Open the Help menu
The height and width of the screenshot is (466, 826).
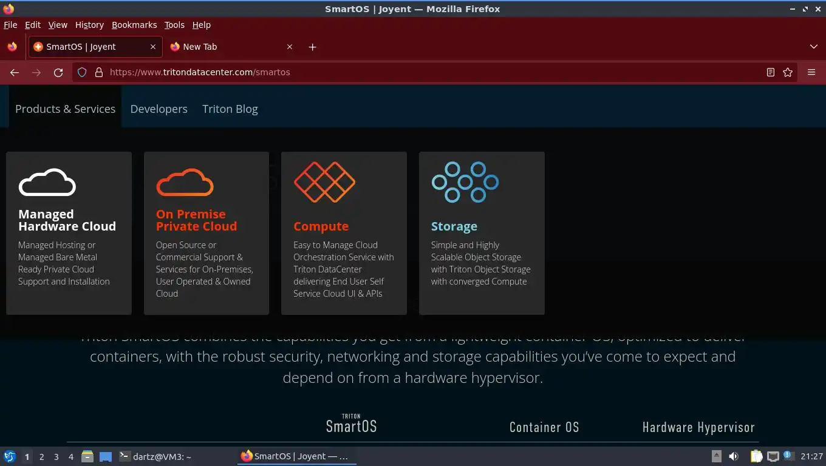tap(202, 25)
